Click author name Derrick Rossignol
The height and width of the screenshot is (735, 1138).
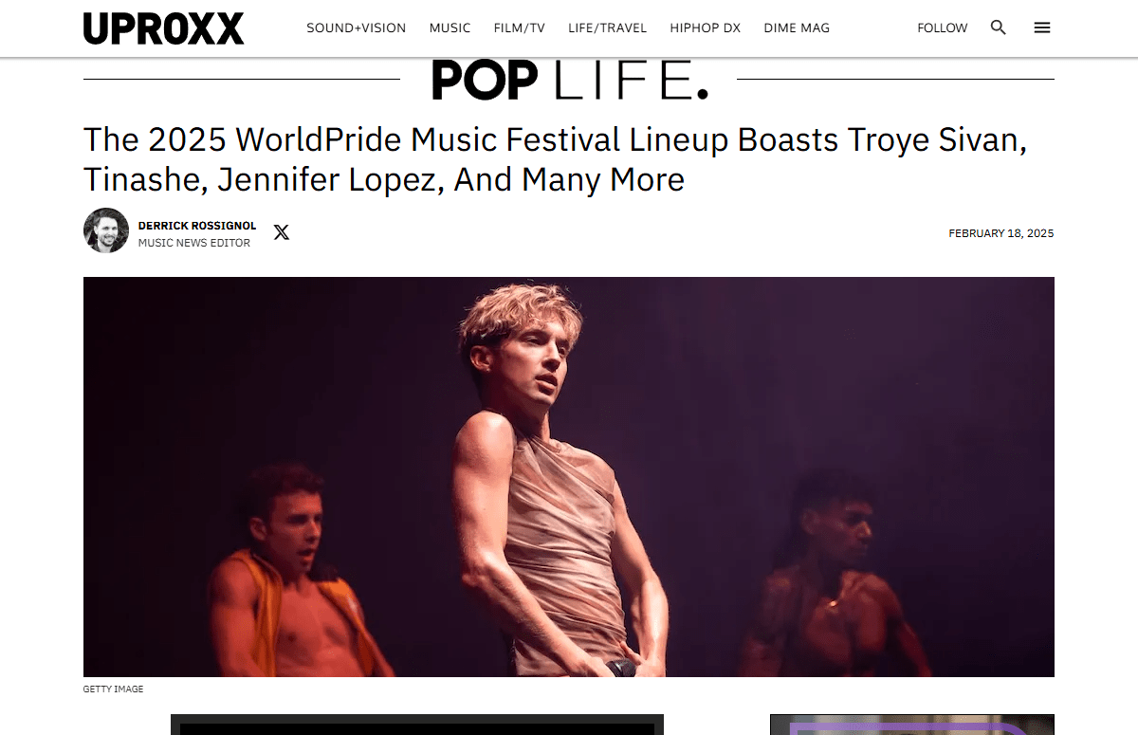point(197,226)
